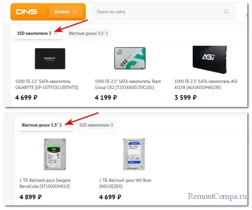Click the magnifying glass search icon
The width and height of the screenshot is (252, 210).
click(226, 12)
